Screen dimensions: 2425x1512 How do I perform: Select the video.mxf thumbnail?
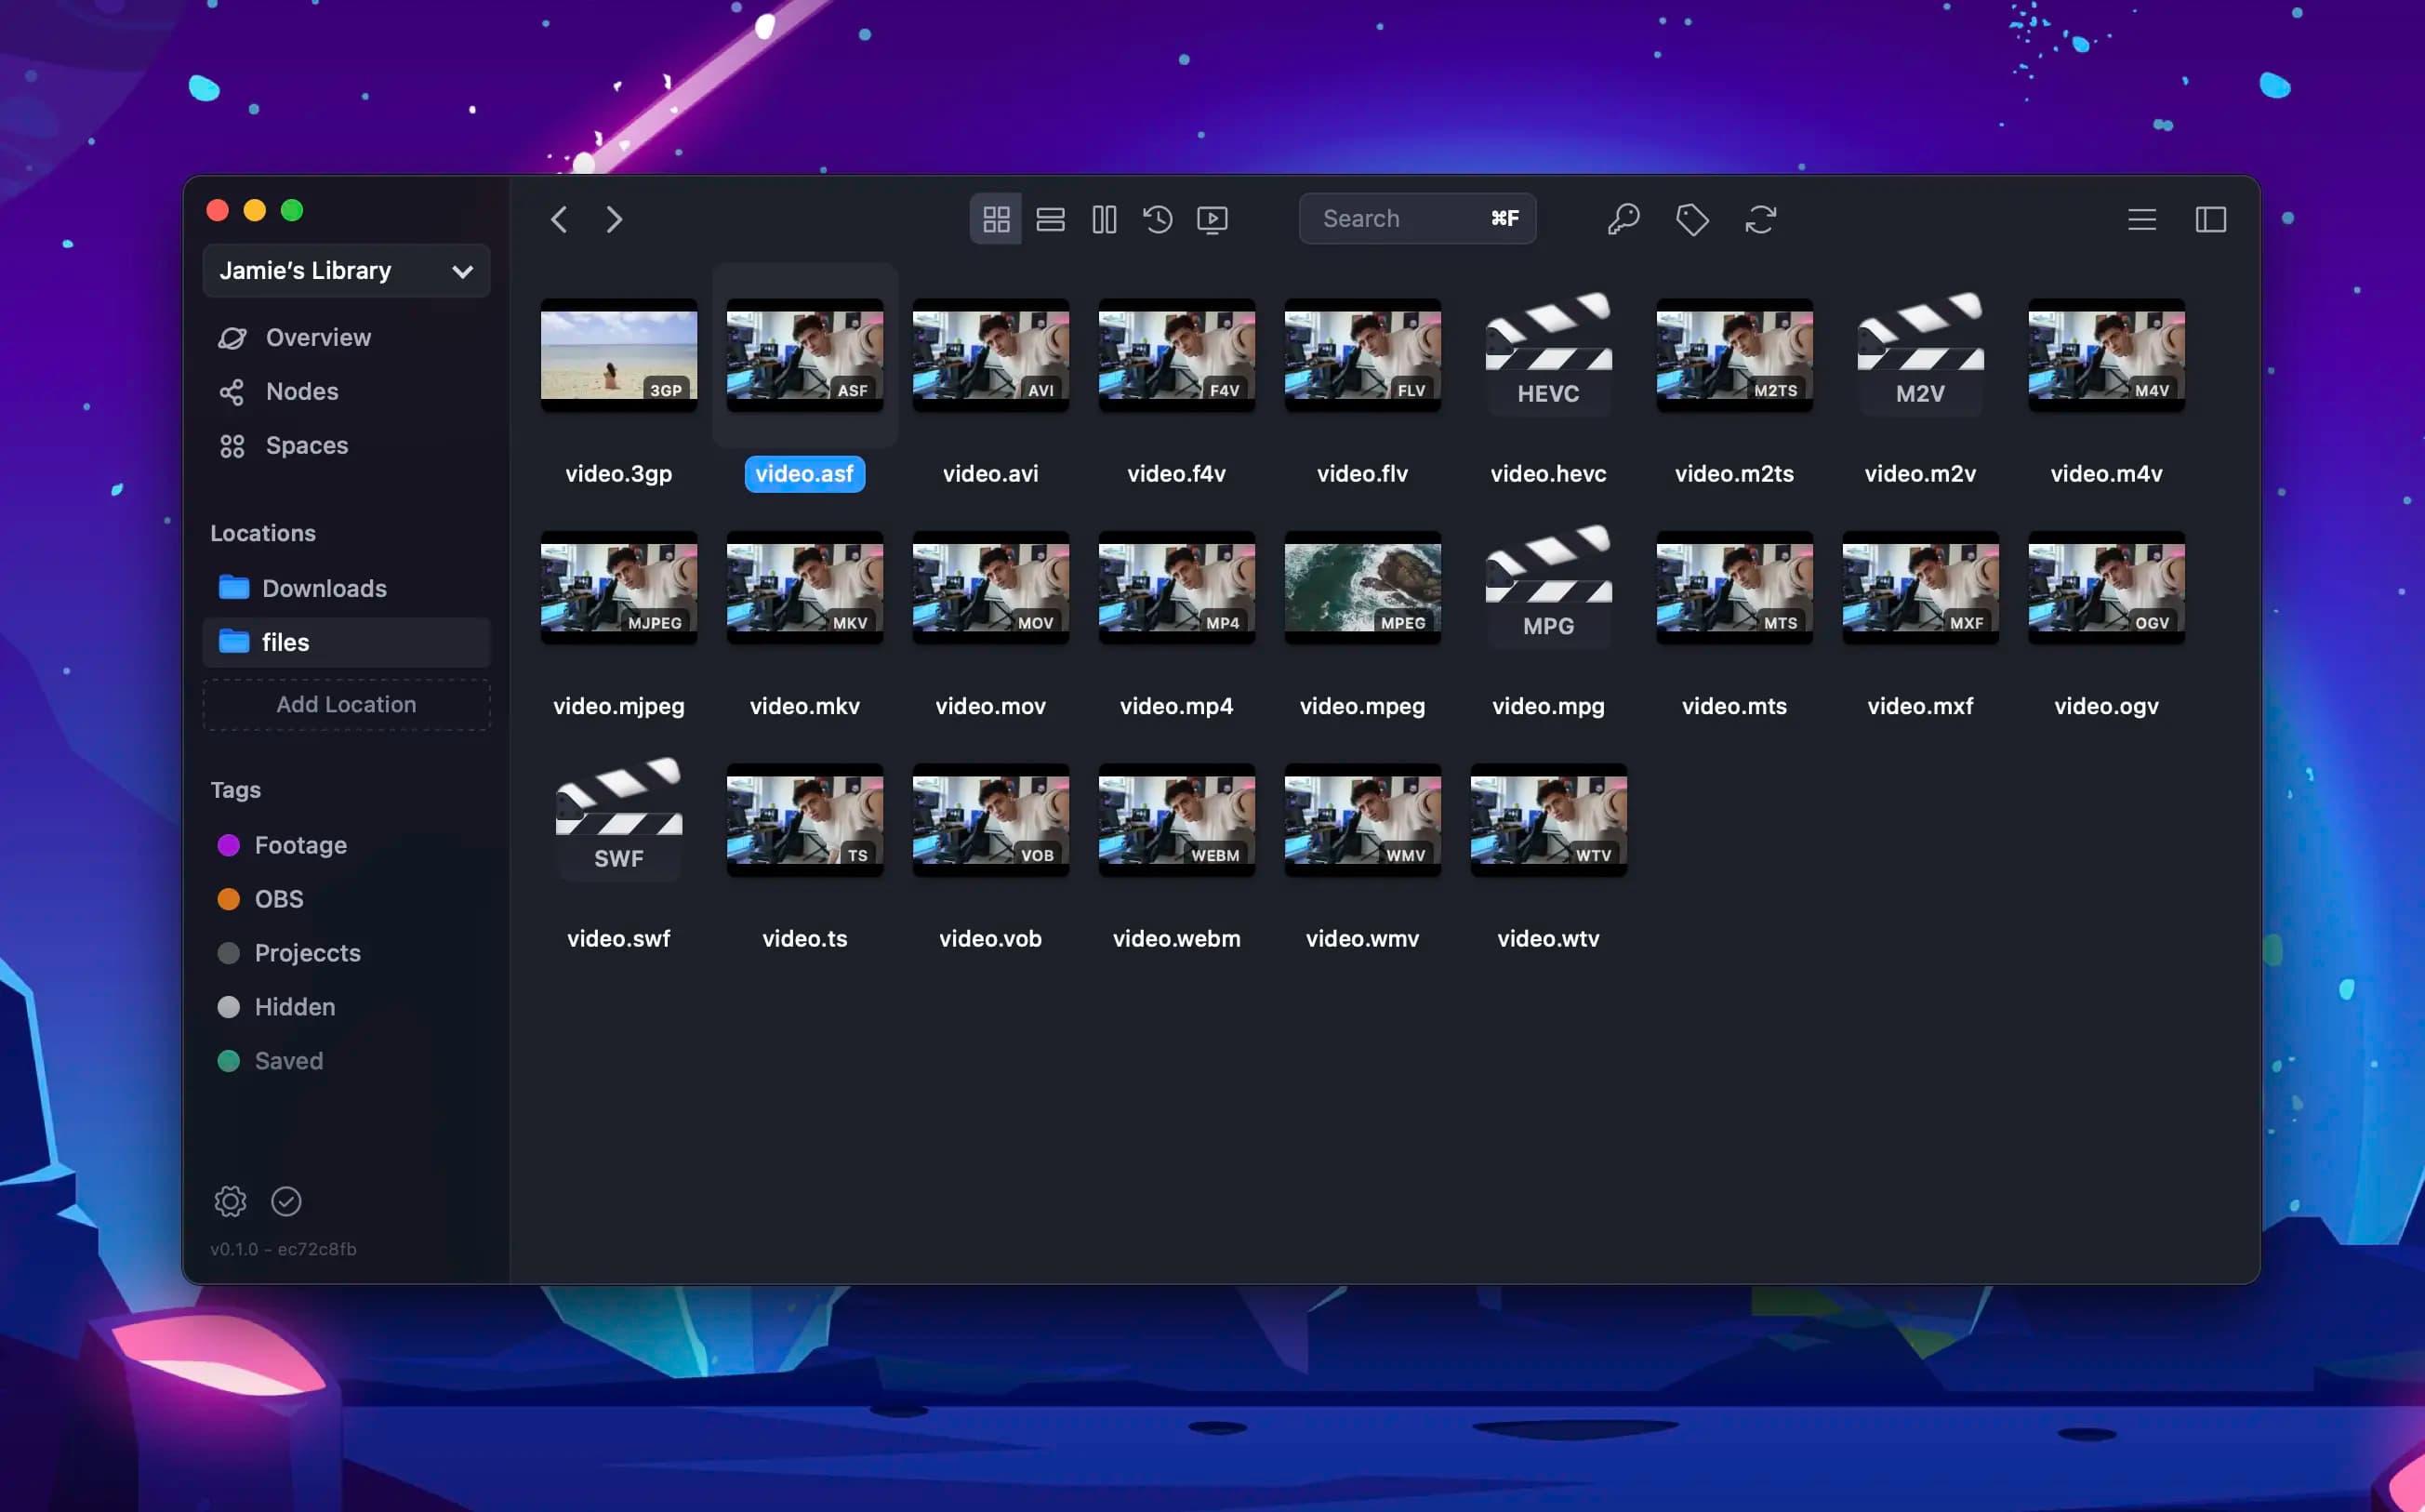tap(1921, 588)
